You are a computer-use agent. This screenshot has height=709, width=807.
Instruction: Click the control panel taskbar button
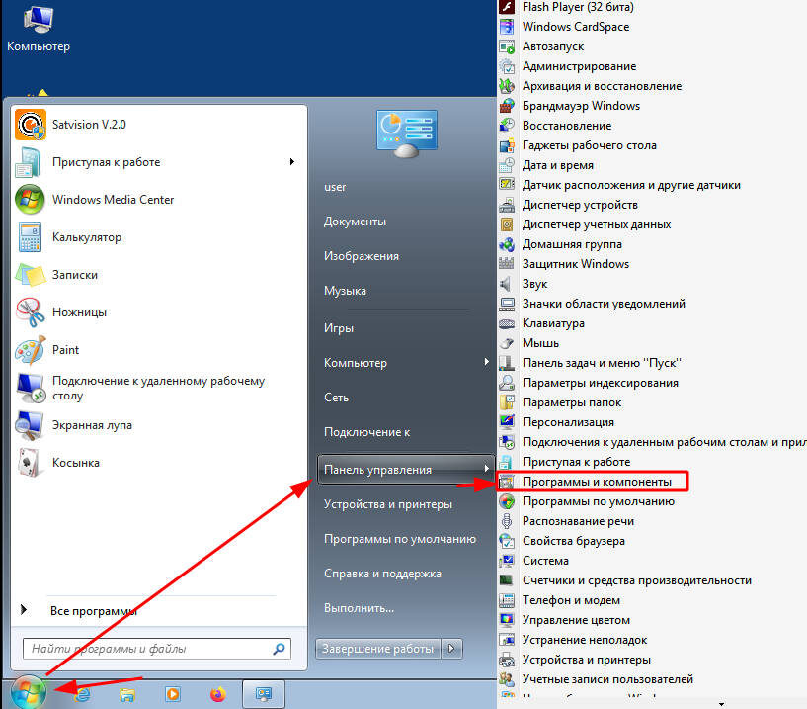click(x=264, y=694)
